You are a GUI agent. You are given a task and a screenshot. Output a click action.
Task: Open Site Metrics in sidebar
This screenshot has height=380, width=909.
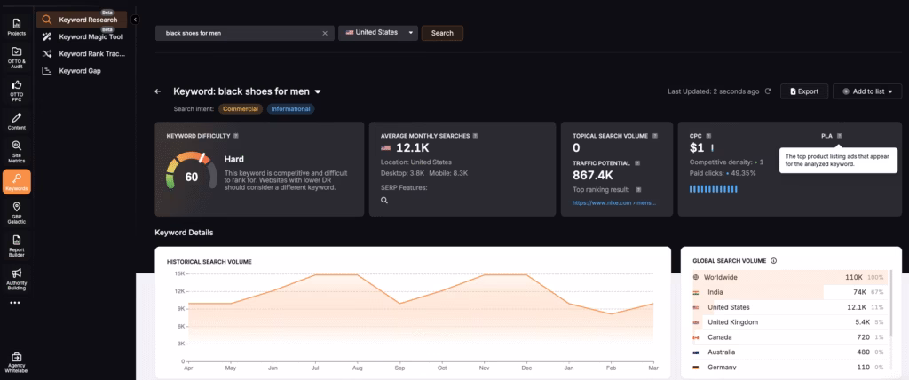click(15, 153)
